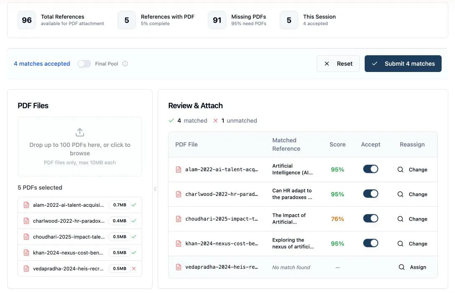The height and width of the screenshot is (293, 455).
Task: Click vedapradha-2024-heis-recr… in selected list
Action: coord(68,269)
